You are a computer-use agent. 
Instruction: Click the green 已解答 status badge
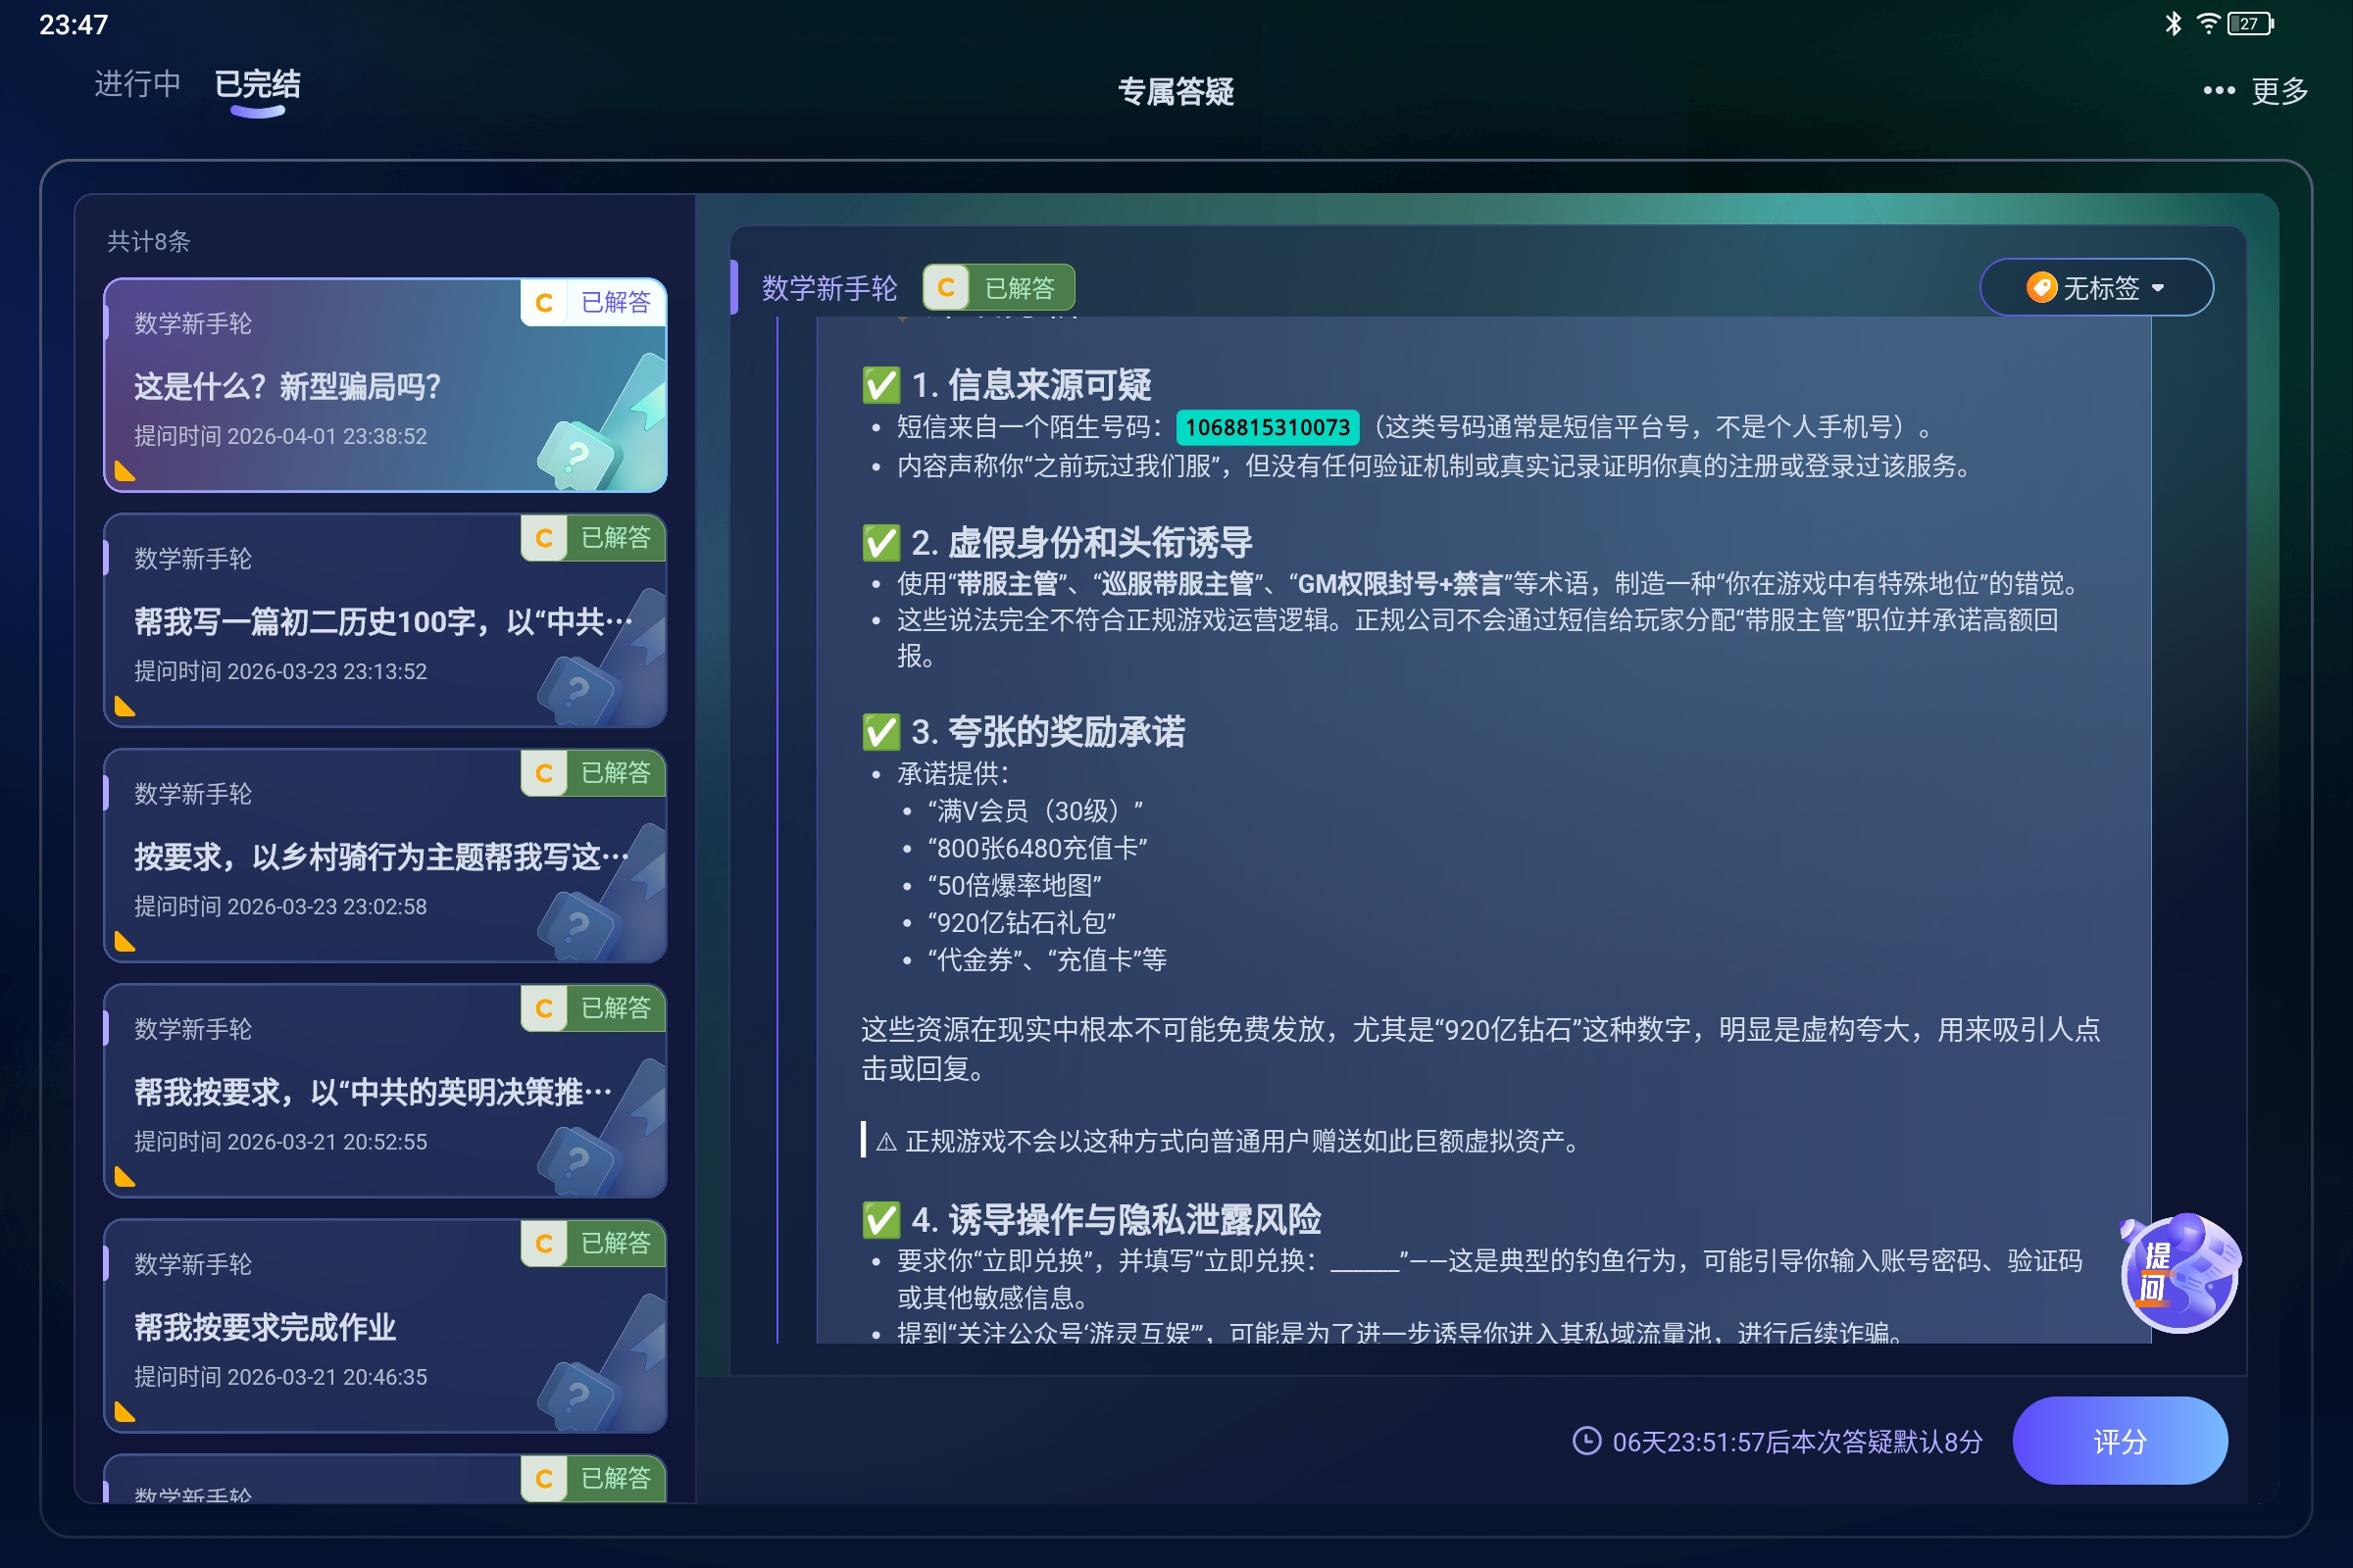pyautogui.click(x=1021, y=287)
